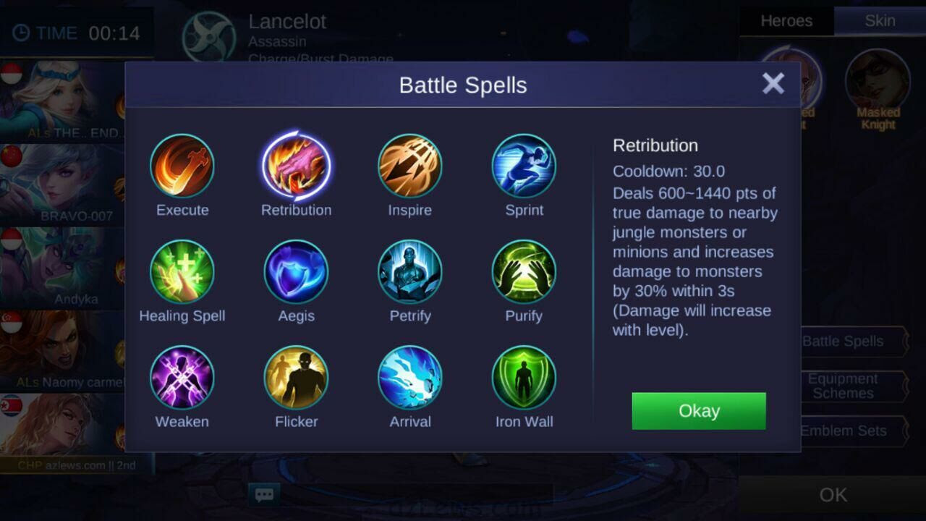The height and width of the screenshot is (521, 926).
Task: Open the Skin tab
Action: [880, 21]
